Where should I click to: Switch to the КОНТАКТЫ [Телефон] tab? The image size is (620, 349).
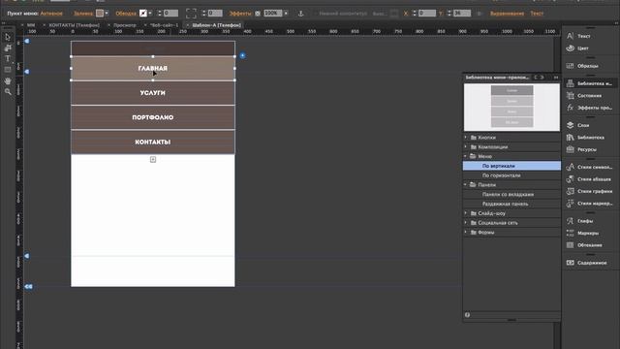[75, 25]
